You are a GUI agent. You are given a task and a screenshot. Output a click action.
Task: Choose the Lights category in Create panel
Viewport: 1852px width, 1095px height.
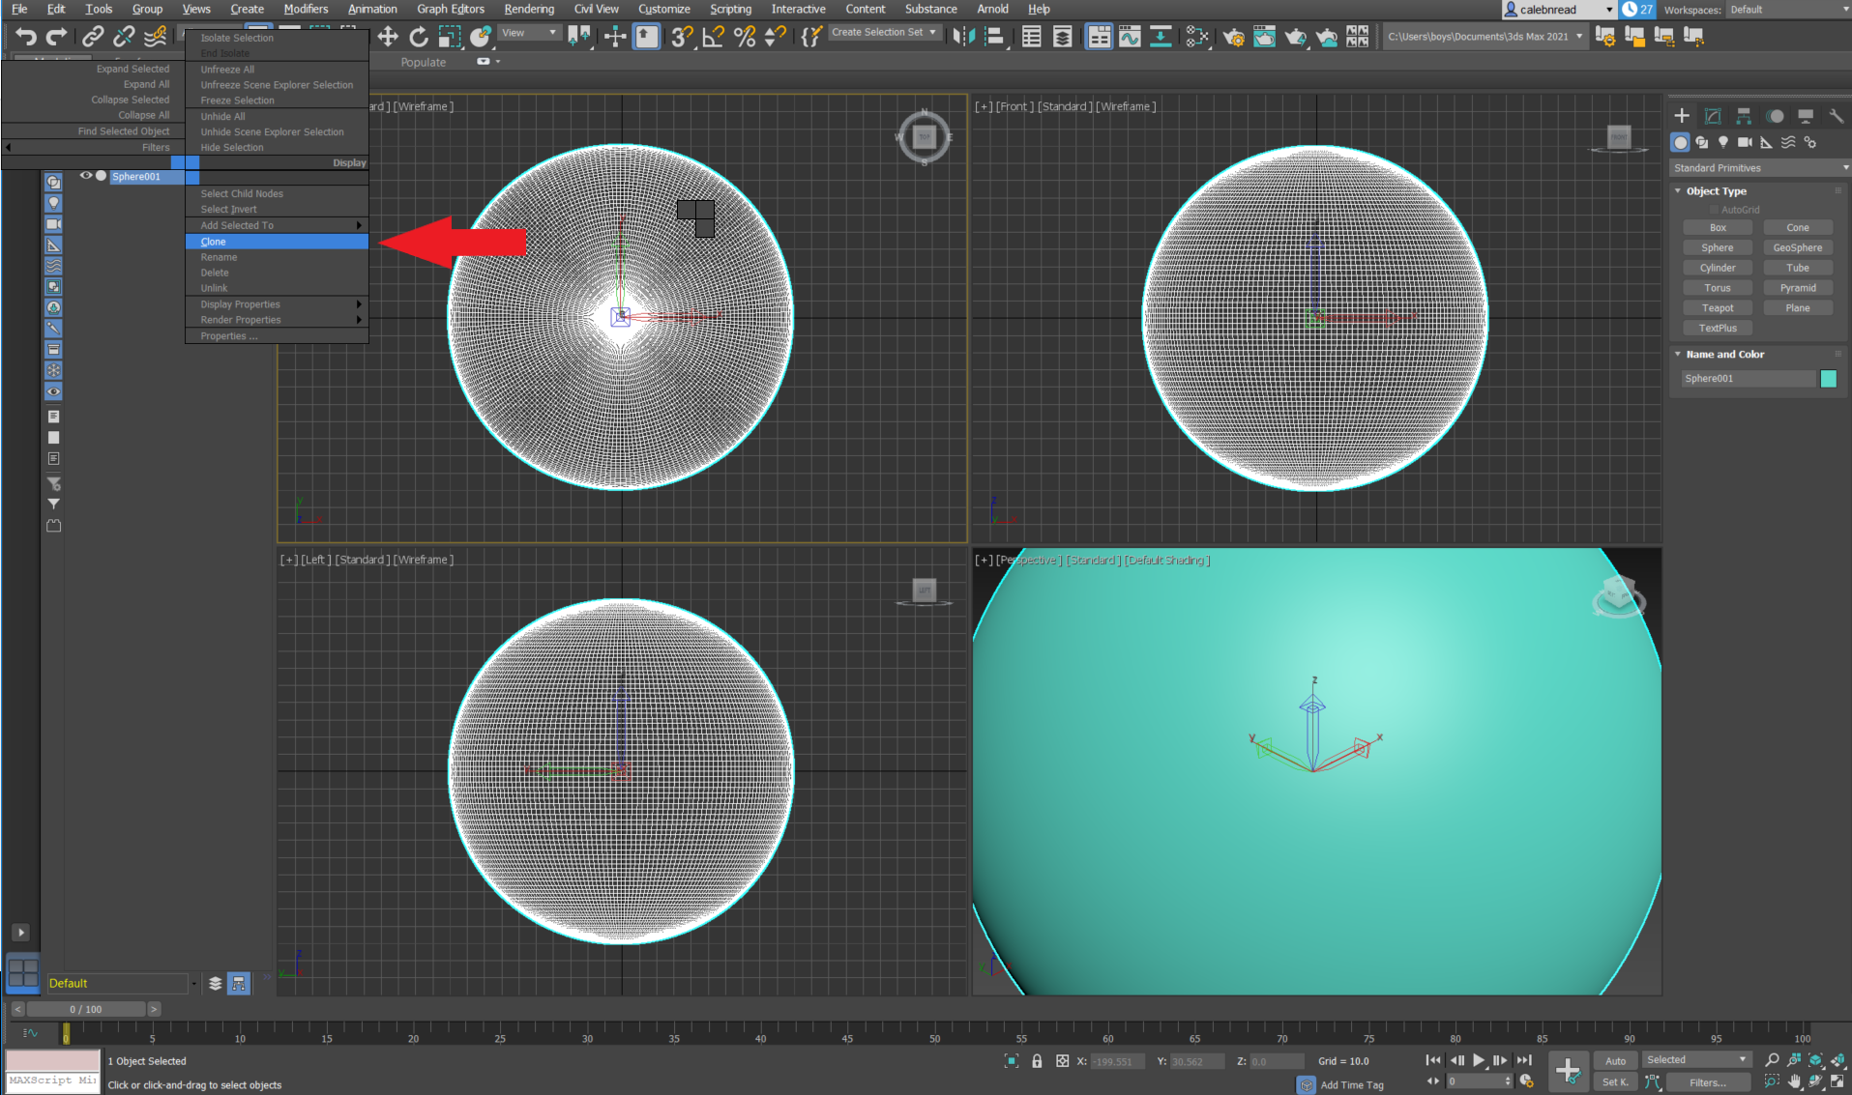click(1723, 142)
